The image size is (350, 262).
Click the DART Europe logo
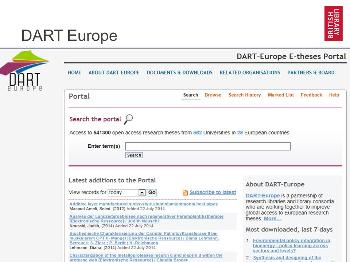(24, 71)
